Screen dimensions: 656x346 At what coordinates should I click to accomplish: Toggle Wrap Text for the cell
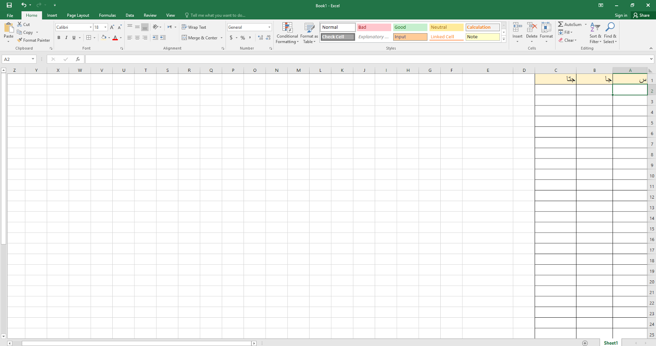(x=194, y=27)
